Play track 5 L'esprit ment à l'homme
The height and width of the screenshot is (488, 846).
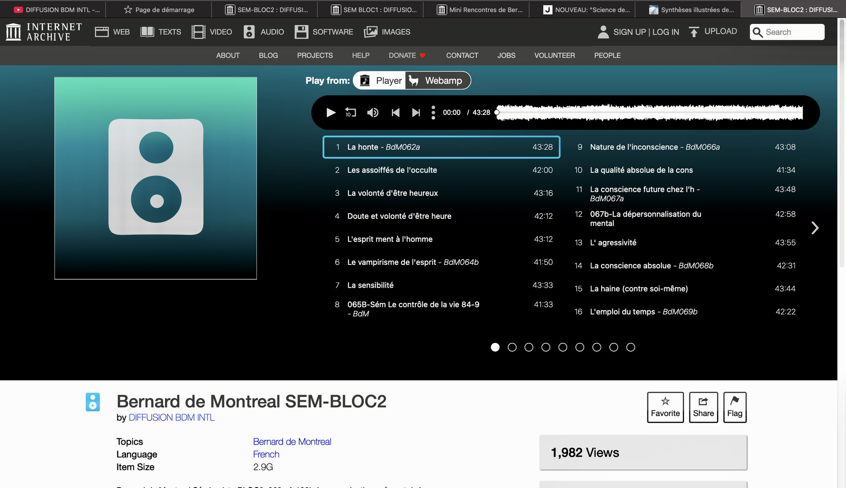pos(441,239)
